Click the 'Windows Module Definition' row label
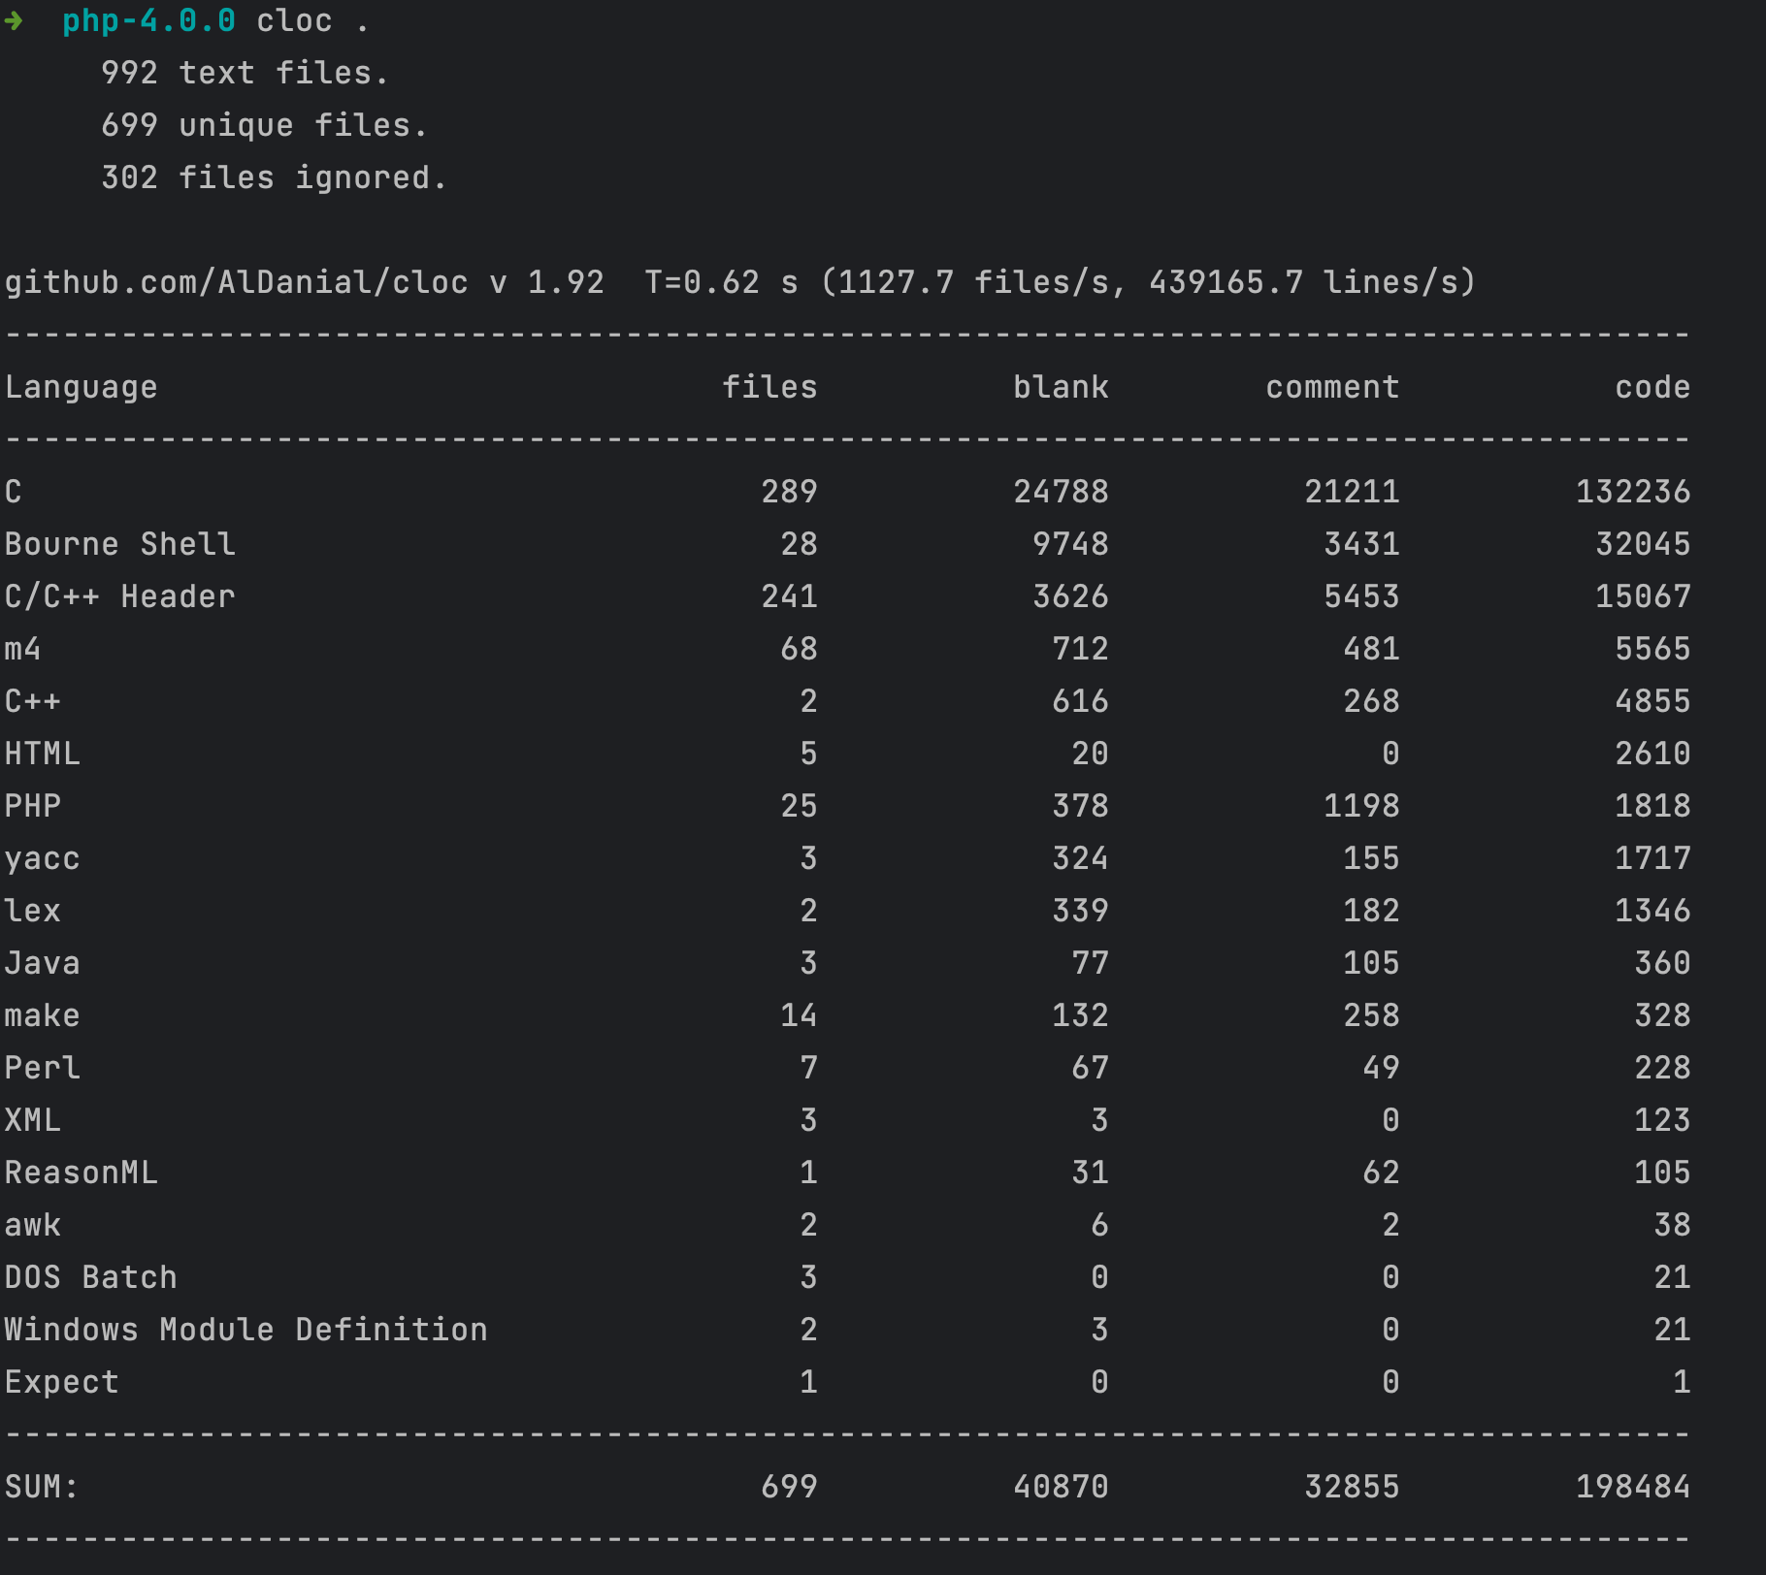 tap(245, 1330)
